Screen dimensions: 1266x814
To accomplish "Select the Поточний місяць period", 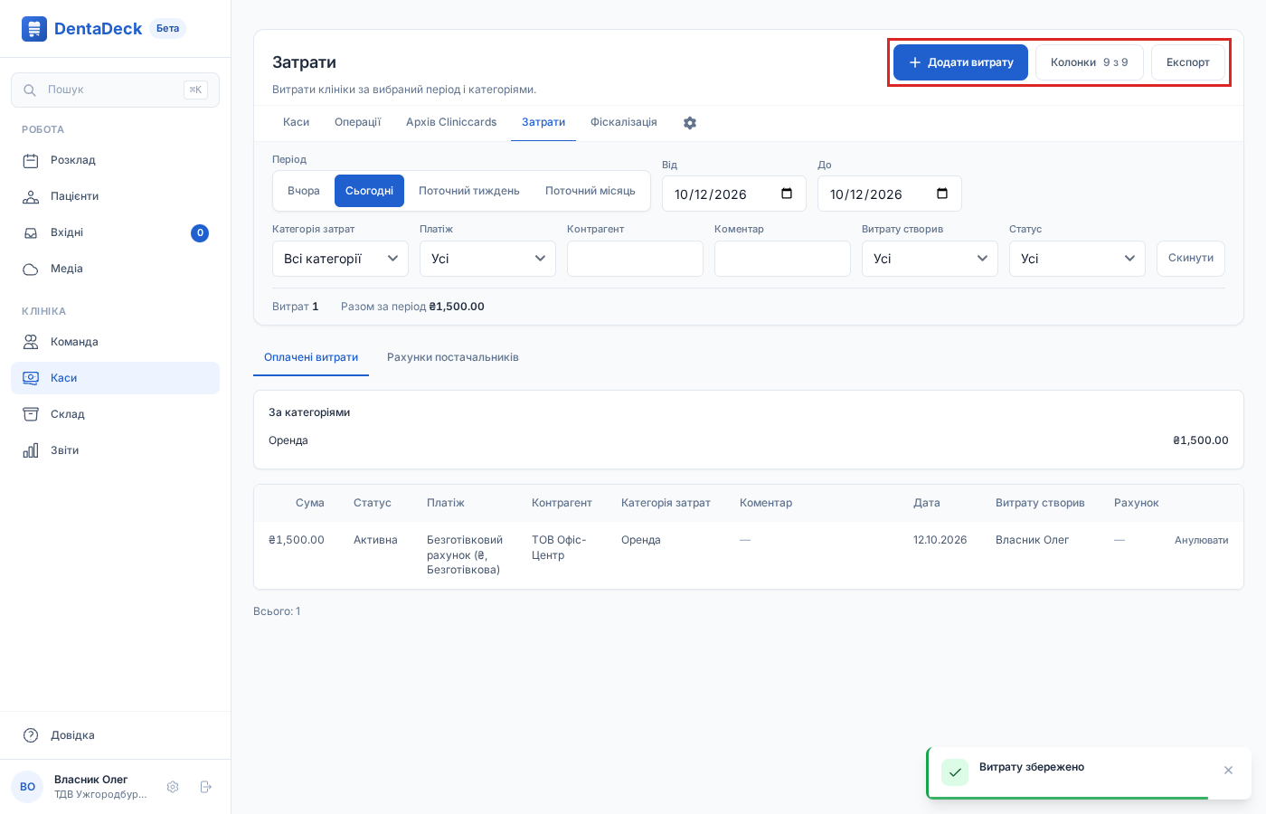I will (590, 191).
